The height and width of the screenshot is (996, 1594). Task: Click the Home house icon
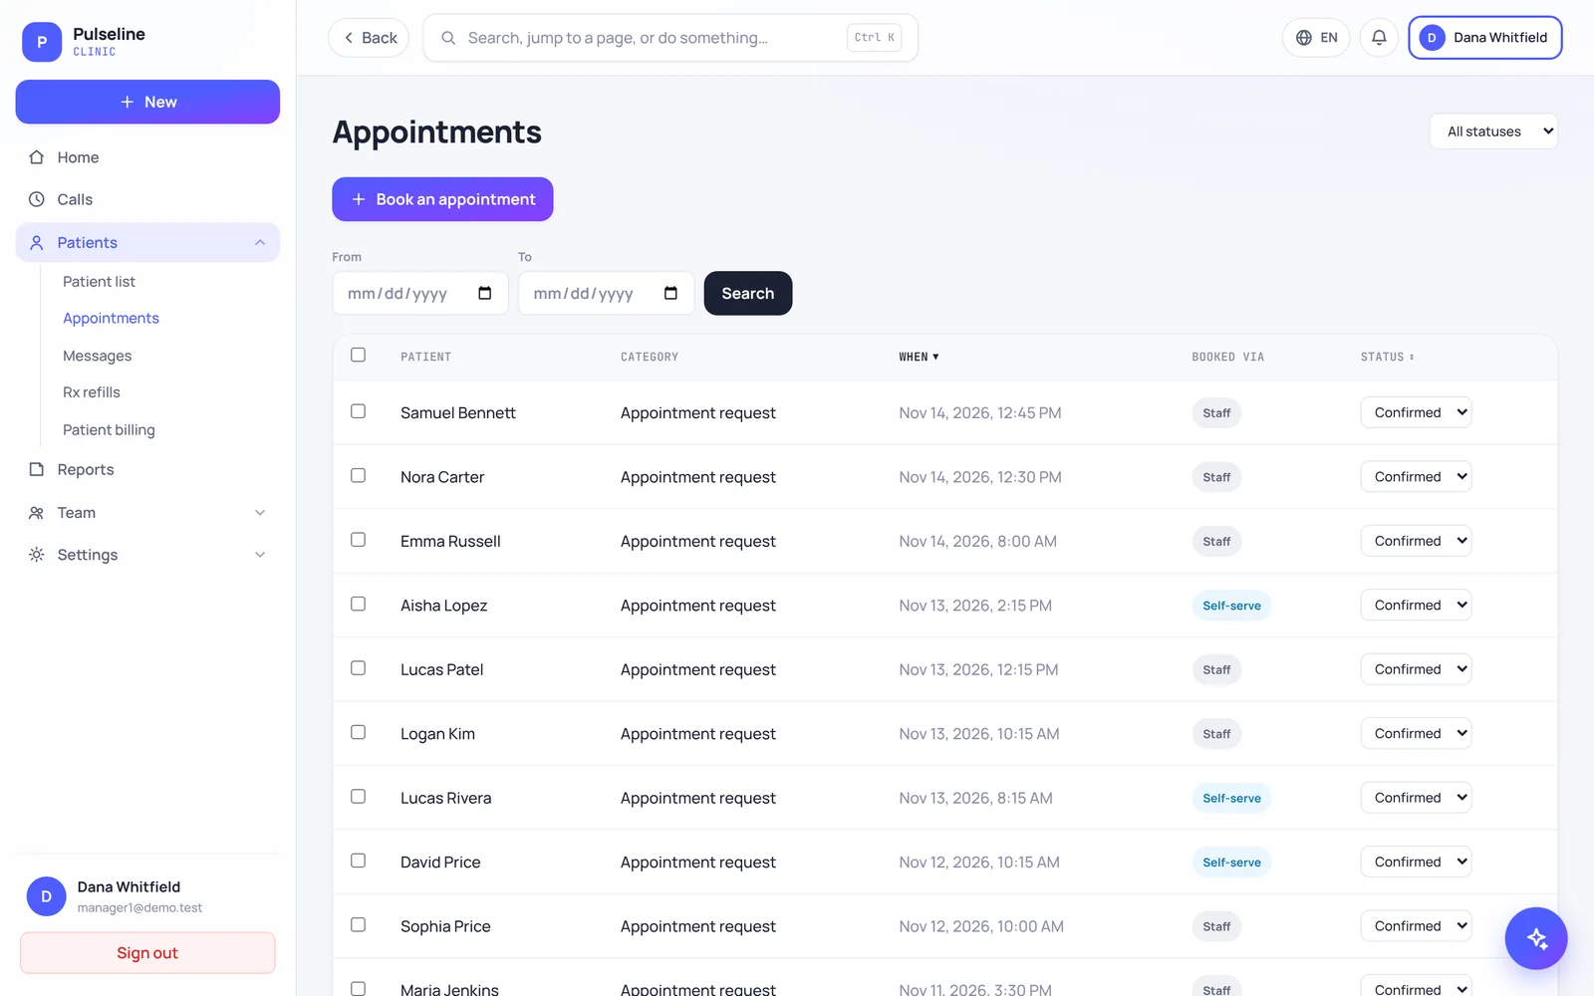point(37,157)
